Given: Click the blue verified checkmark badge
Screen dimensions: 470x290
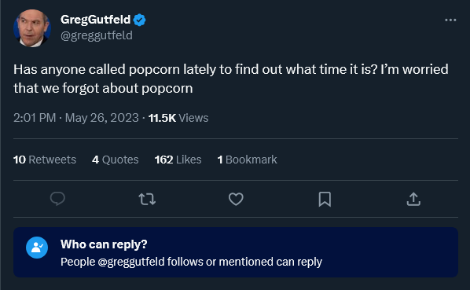Looking at the screenshot, I should click(139, 20).
